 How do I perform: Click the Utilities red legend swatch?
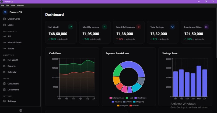click(131, 105)
